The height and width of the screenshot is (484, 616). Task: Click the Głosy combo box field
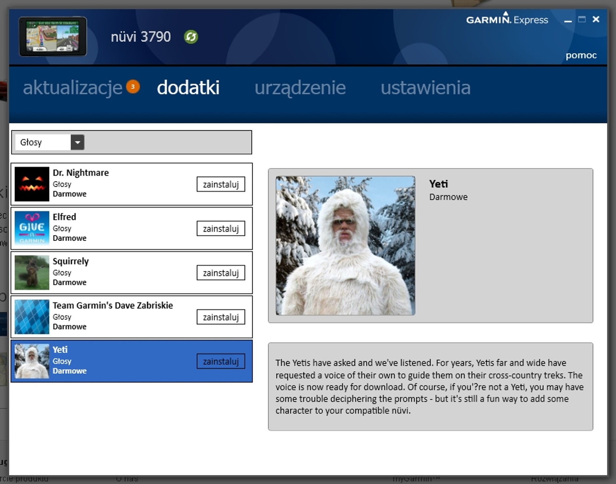(x=43, y=142)
